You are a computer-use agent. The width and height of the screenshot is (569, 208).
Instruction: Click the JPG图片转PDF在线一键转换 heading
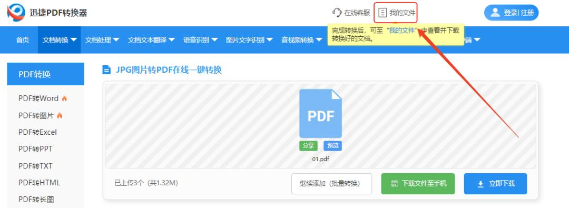point(169,70)
